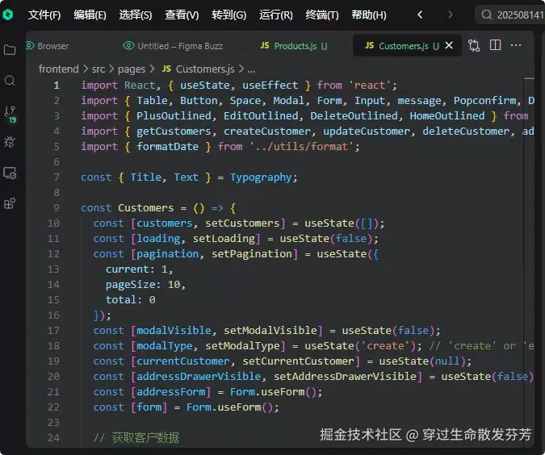Click setCurrentCustomer on line 19

[x=298, y=361]
